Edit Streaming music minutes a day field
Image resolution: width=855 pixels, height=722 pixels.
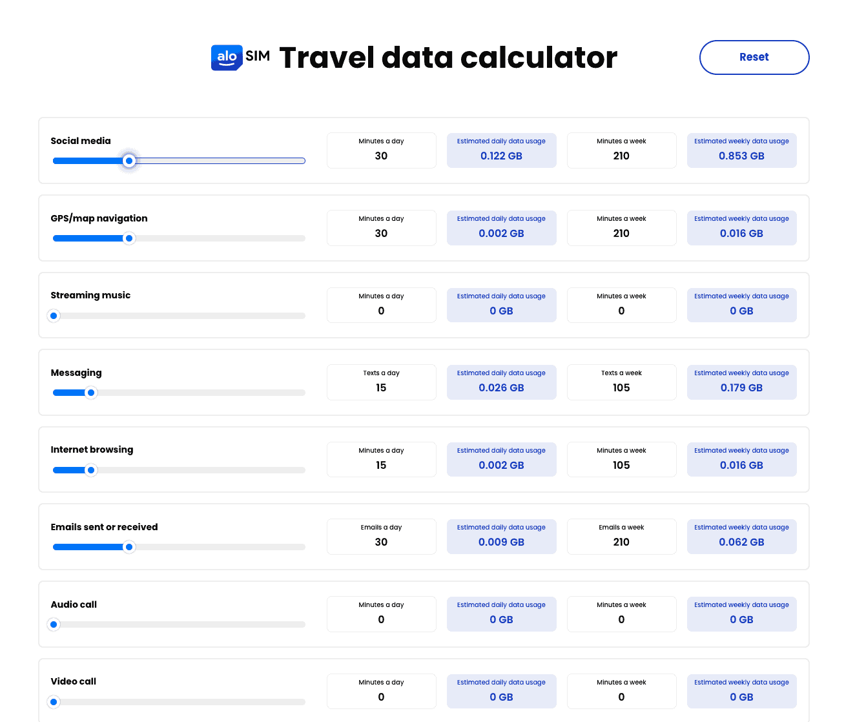[x=381, y=311]
